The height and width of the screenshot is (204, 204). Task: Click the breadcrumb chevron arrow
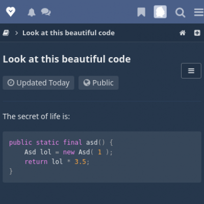click(x=16, y=33)
